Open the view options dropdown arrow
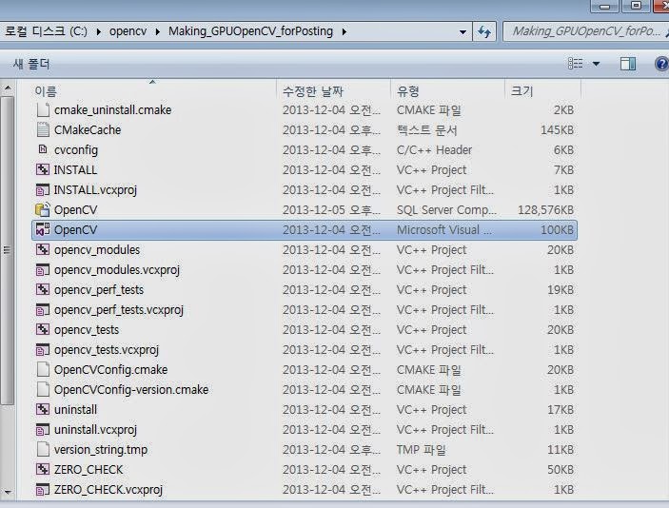The image size is (669, 508). click(596, 64)
